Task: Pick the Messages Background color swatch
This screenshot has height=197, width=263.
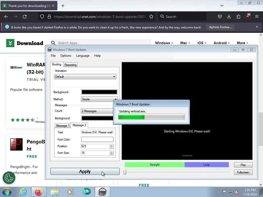Action: click(x=97, y=118)
